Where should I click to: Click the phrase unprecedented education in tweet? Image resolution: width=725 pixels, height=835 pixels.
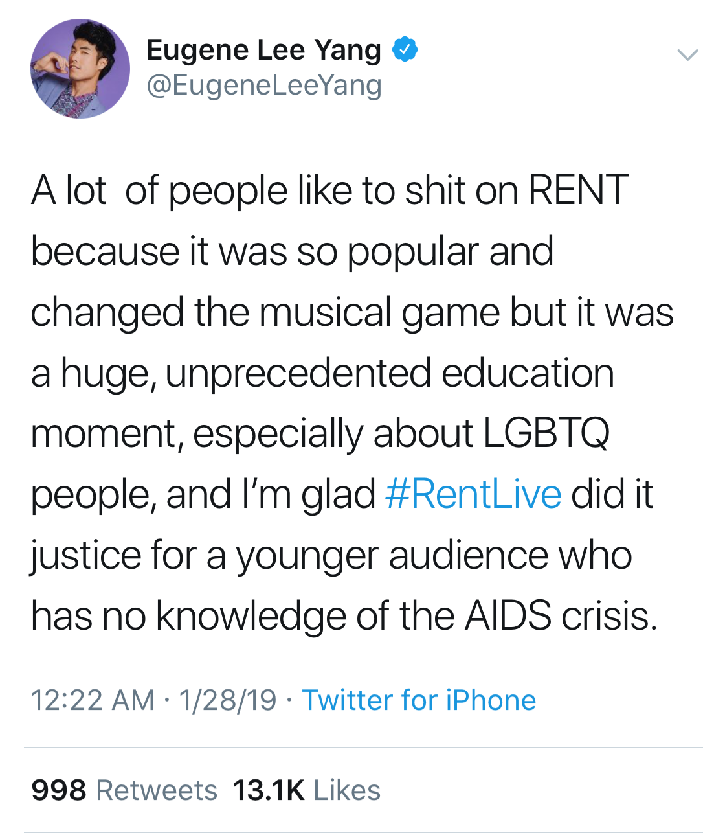tap(390, 373)
